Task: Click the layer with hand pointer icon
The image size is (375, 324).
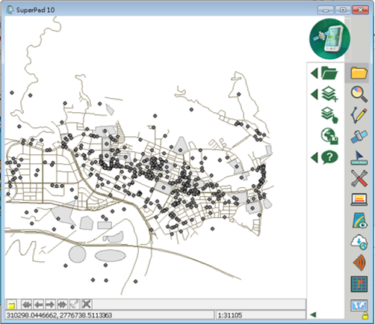Action: tap(329, 115)
